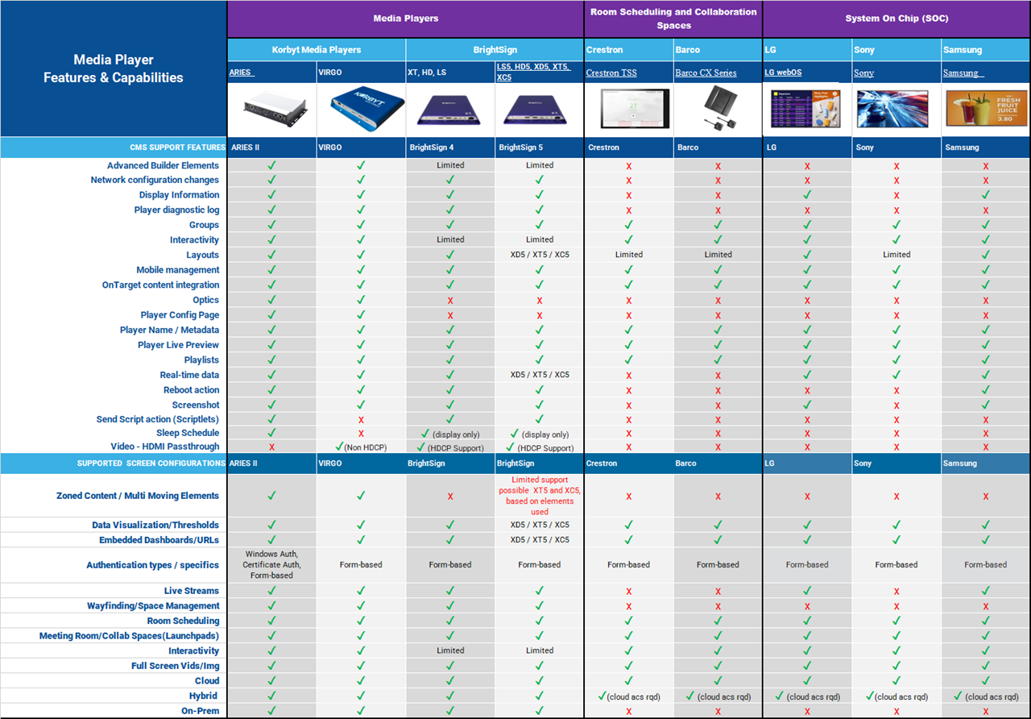The height and width of the screenshot is (719, 1031).
Task: Select the Meeting Room/Collab Spaces(Launchpads) label
Action: (129, 636)
